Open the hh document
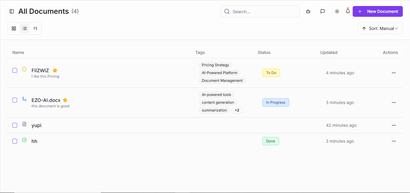 (35, 141)
